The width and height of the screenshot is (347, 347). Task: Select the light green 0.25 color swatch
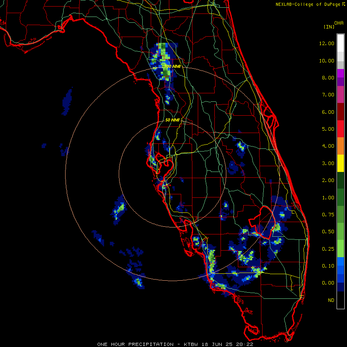click(x=340, y=249)
